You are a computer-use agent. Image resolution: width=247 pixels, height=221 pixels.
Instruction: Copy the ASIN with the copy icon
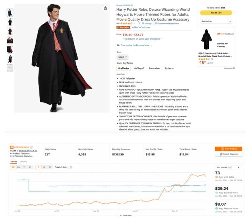click(x=32, y=147)
